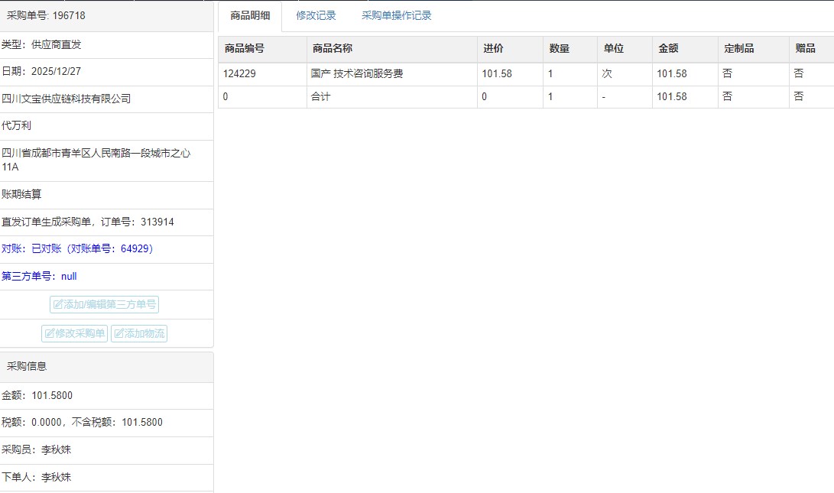Click the 商品编号 column header
The height and width of the screenshot is (493, 834).
tap(245, 49)
